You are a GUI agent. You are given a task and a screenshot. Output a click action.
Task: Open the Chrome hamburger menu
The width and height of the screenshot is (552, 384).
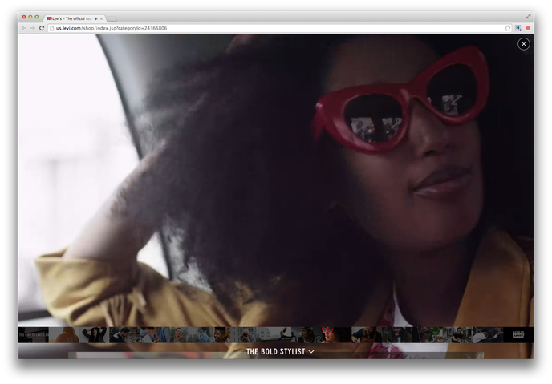(x=528, y=28)
